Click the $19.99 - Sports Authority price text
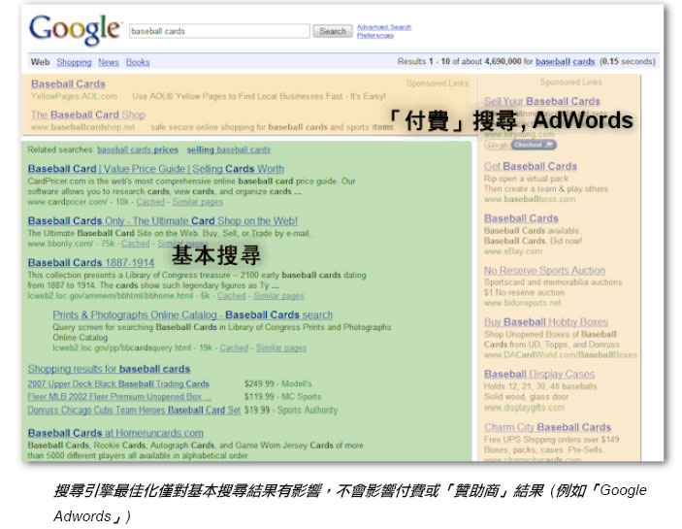Screen dimensions: 682x529 pyautogui.click(x=290, y=411)
